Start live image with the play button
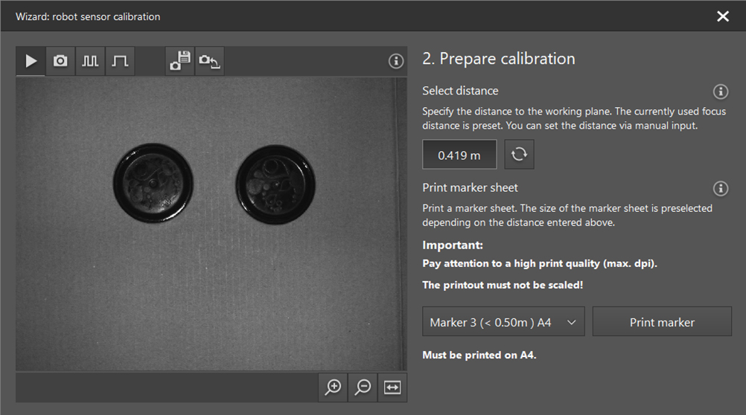 [x=31, y=61]
